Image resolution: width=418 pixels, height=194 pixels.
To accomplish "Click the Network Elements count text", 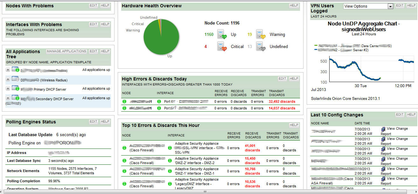I will point(73,171).
